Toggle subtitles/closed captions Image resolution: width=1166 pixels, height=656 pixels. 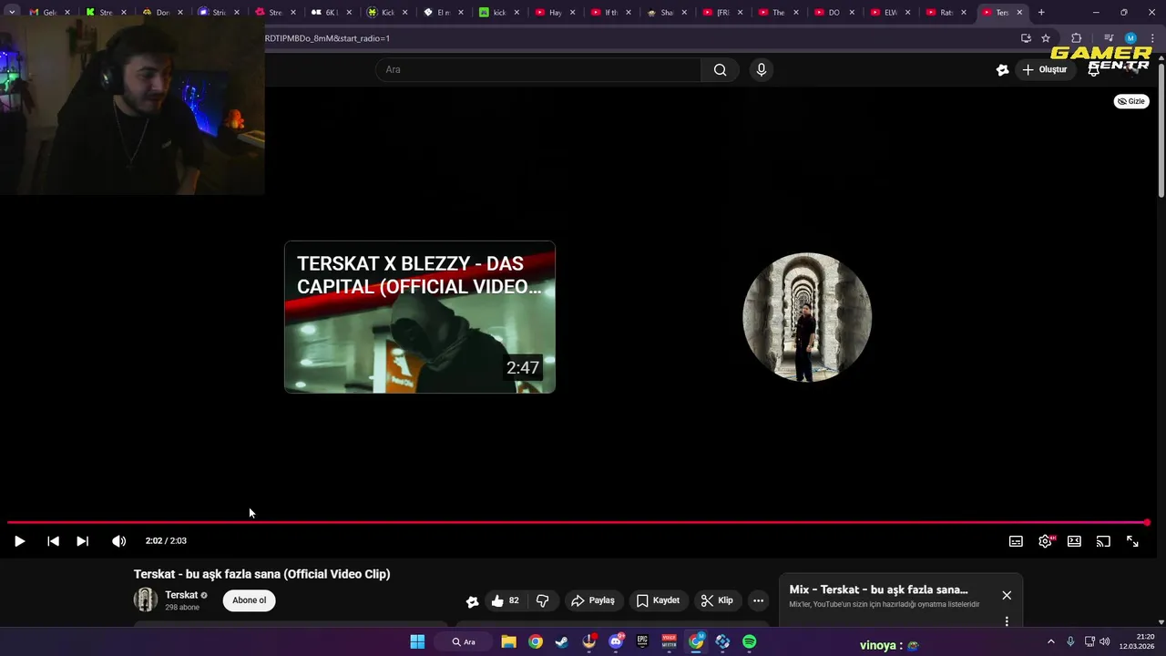pyautogui.click(x=1016, y=541)
